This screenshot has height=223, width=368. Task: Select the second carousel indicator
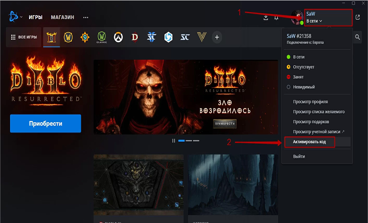[x=189, y=141]
